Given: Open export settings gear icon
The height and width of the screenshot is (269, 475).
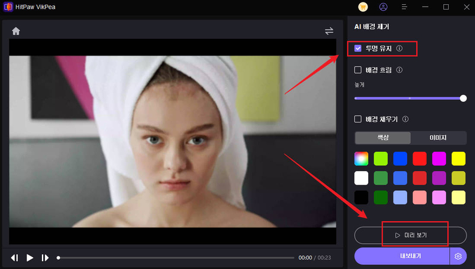Looking at the screenshot, I should tap(458, 256).
